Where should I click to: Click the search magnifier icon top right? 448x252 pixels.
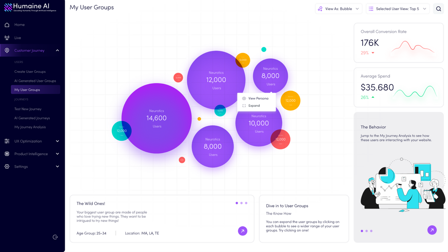pos(438,8)
